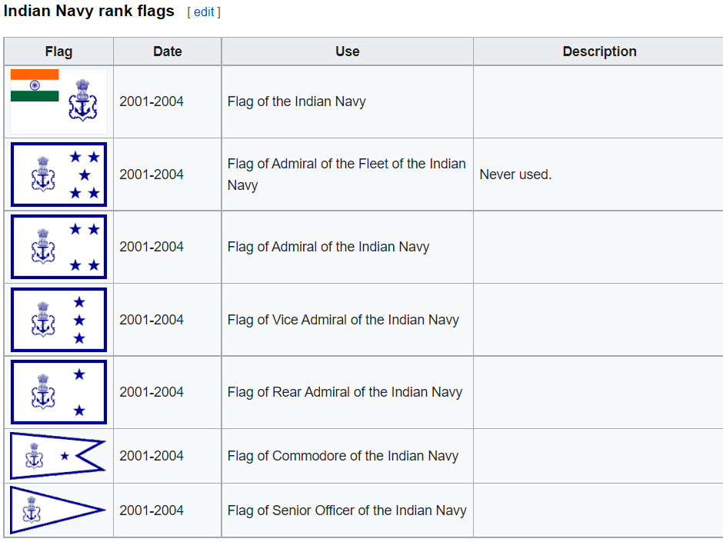This screenshot has height=542, width=723.
Task: Click the 'Indian Navy rank flags' section heading
Action: [89, 11]
